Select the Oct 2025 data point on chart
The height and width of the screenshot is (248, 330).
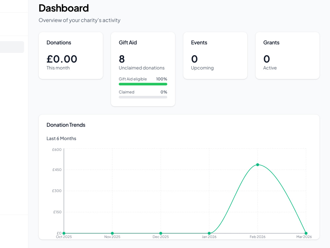point(64,233)
